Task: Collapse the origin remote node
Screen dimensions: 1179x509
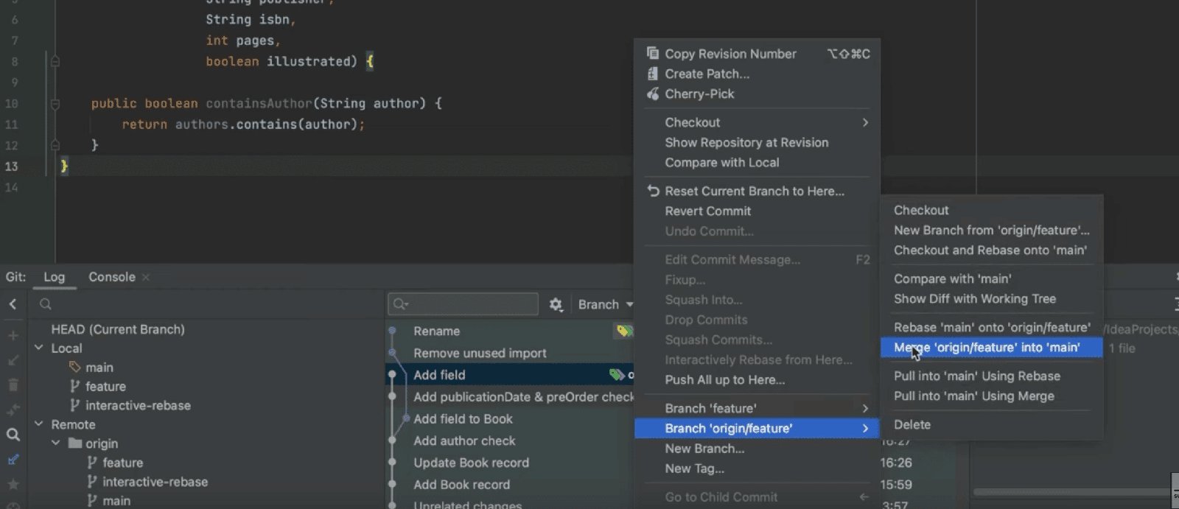Action: pos(56,443)
